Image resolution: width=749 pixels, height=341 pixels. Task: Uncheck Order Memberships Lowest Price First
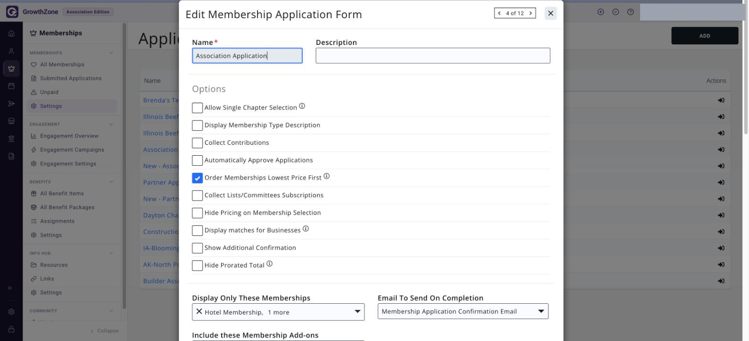coord(197,178)
